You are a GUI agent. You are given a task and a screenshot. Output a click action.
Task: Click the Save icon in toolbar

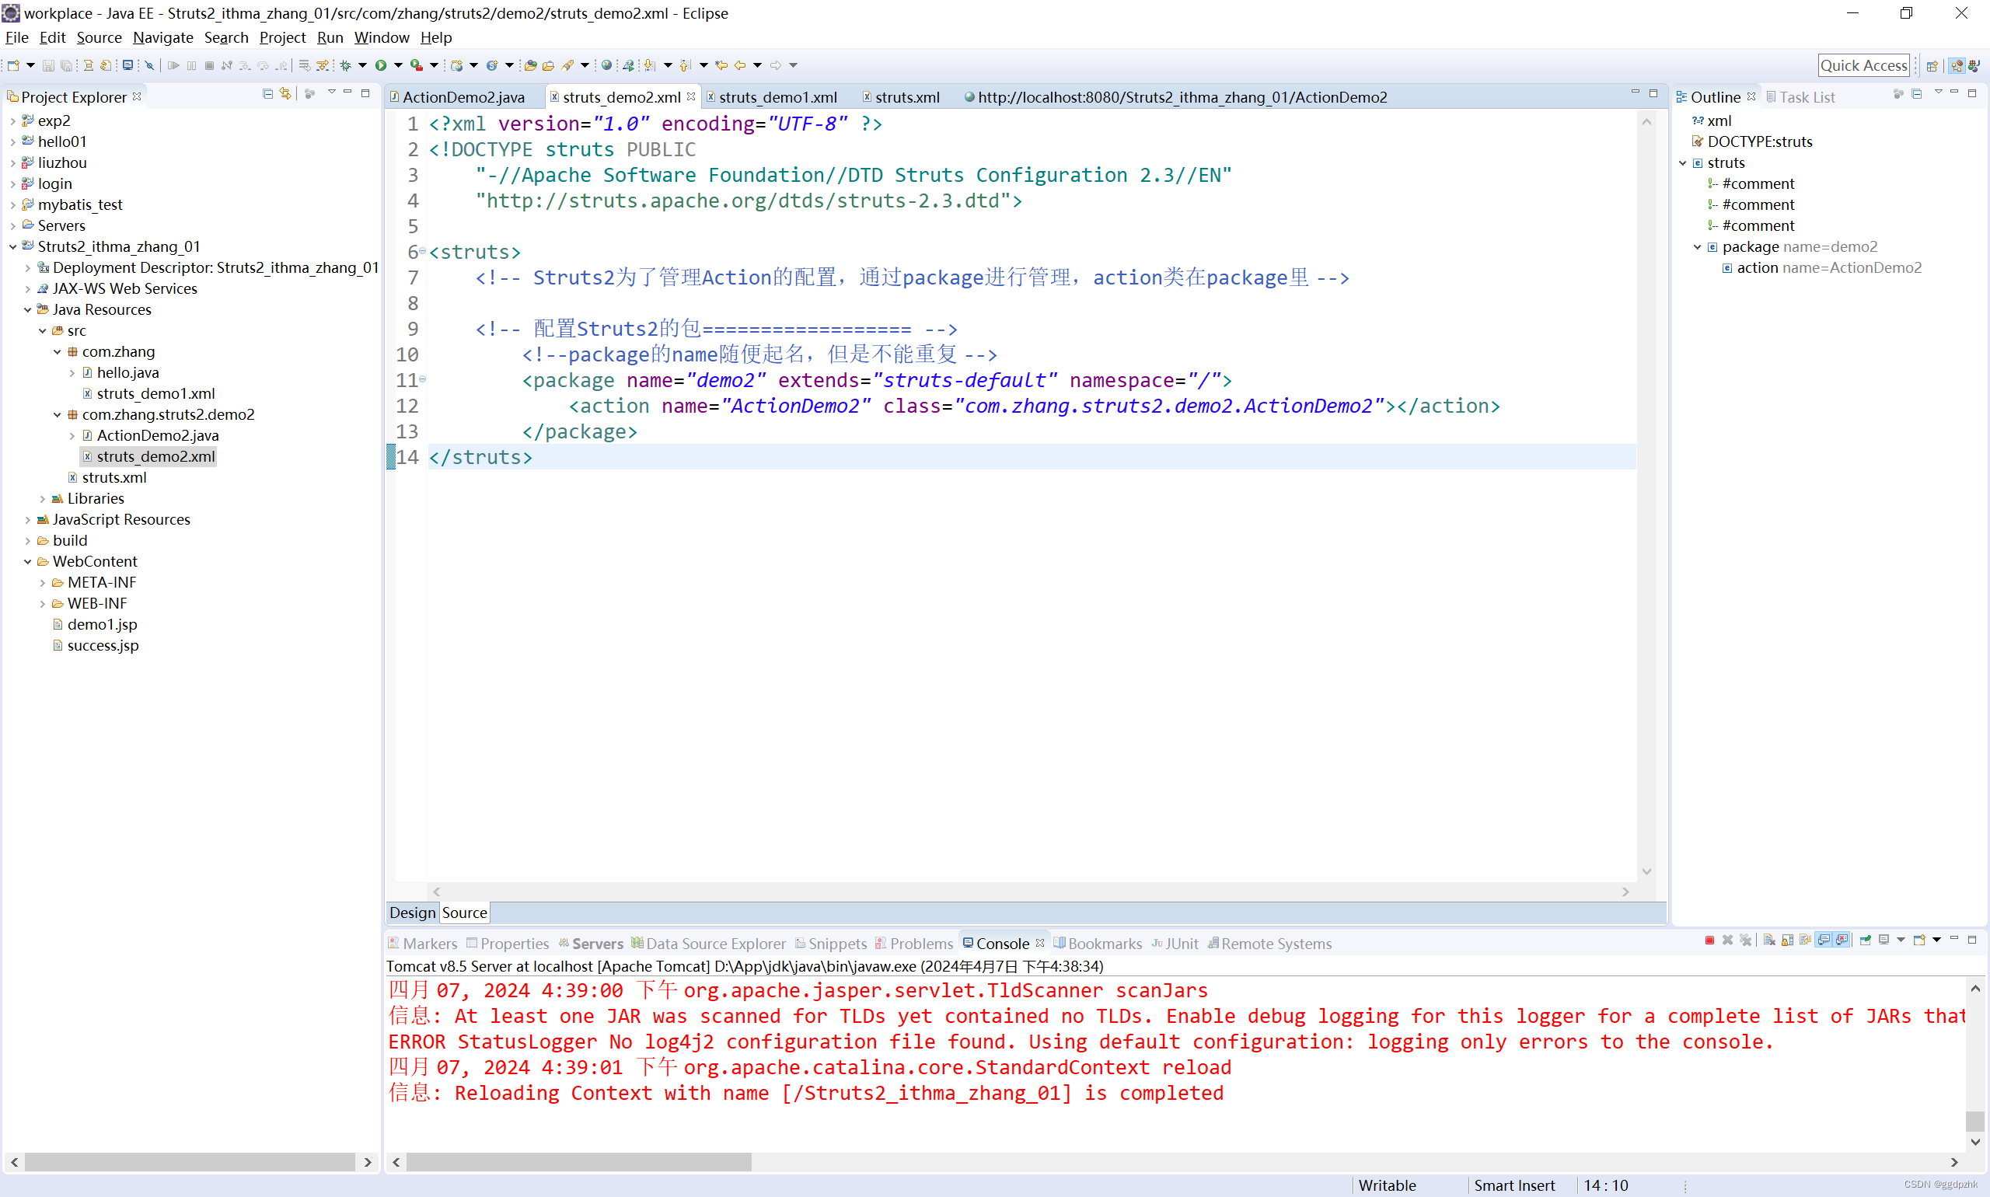click(x=48, y=65)
